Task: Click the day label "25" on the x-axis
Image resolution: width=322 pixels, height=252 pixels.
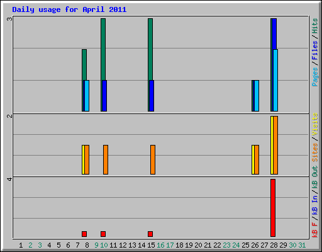Action: [245, 245]
